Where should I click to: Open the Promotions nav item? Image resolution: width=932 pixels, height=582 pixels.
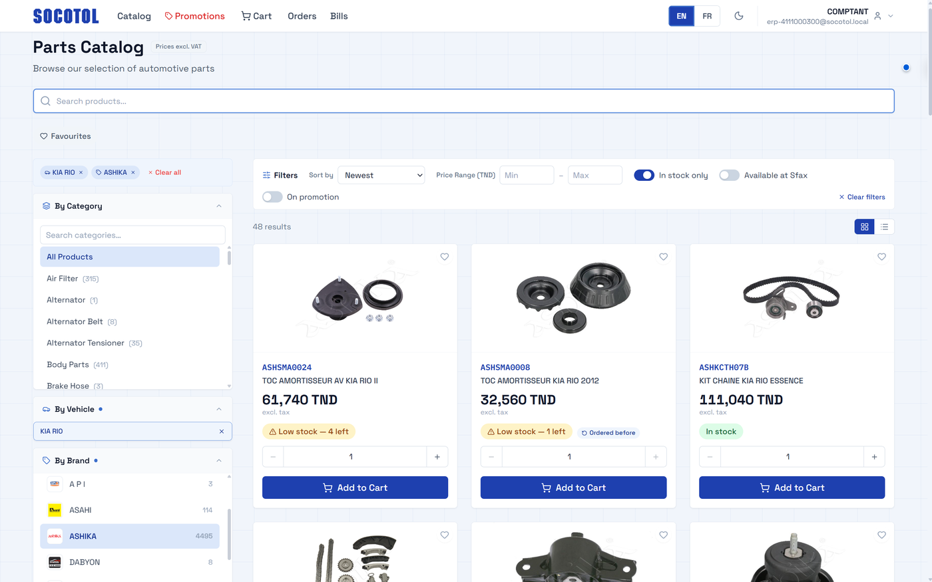coord(194,16)
